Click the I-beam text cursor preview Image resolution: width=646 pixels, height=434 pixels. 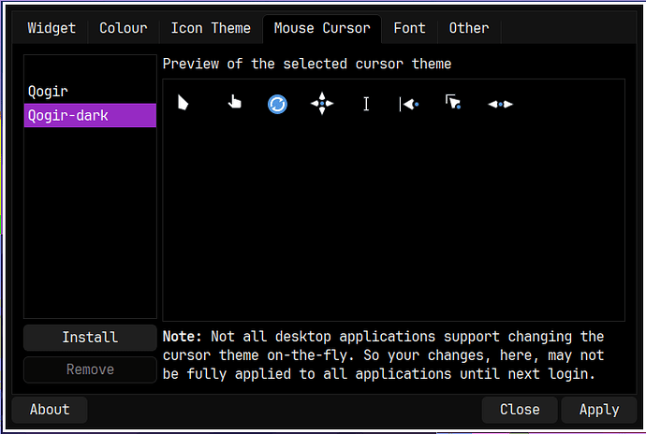(366, 104)
